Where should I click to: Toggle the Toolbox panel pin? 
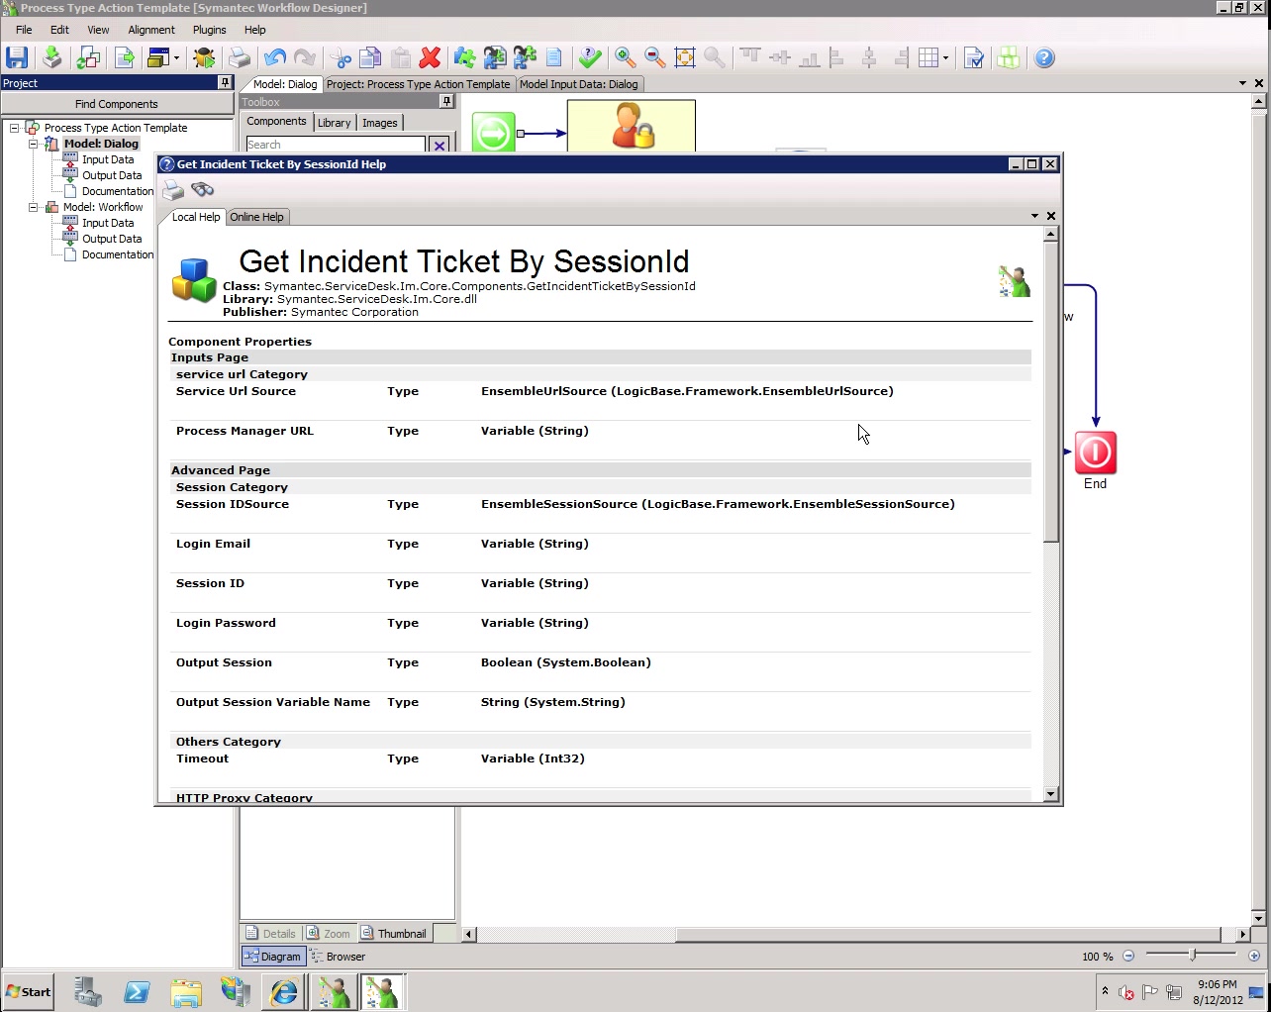[x=446, y=101]
